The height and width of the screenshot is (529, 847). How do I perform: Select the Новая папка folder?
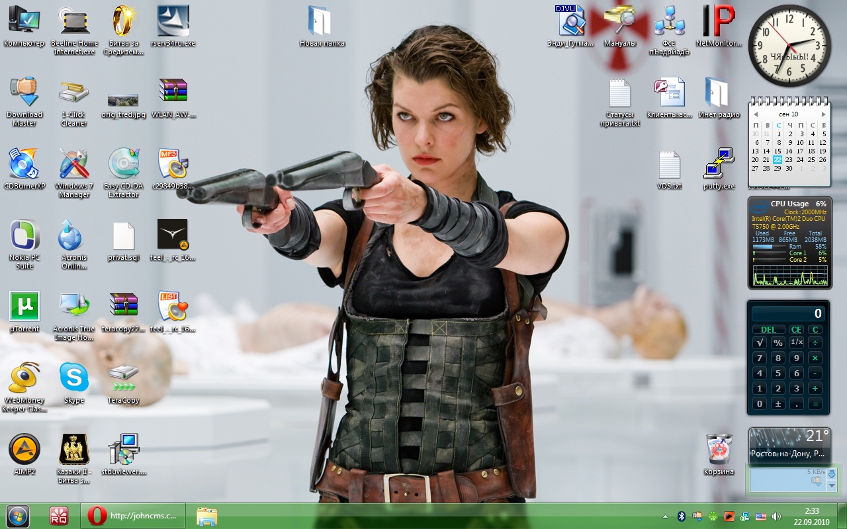point(322,26)
